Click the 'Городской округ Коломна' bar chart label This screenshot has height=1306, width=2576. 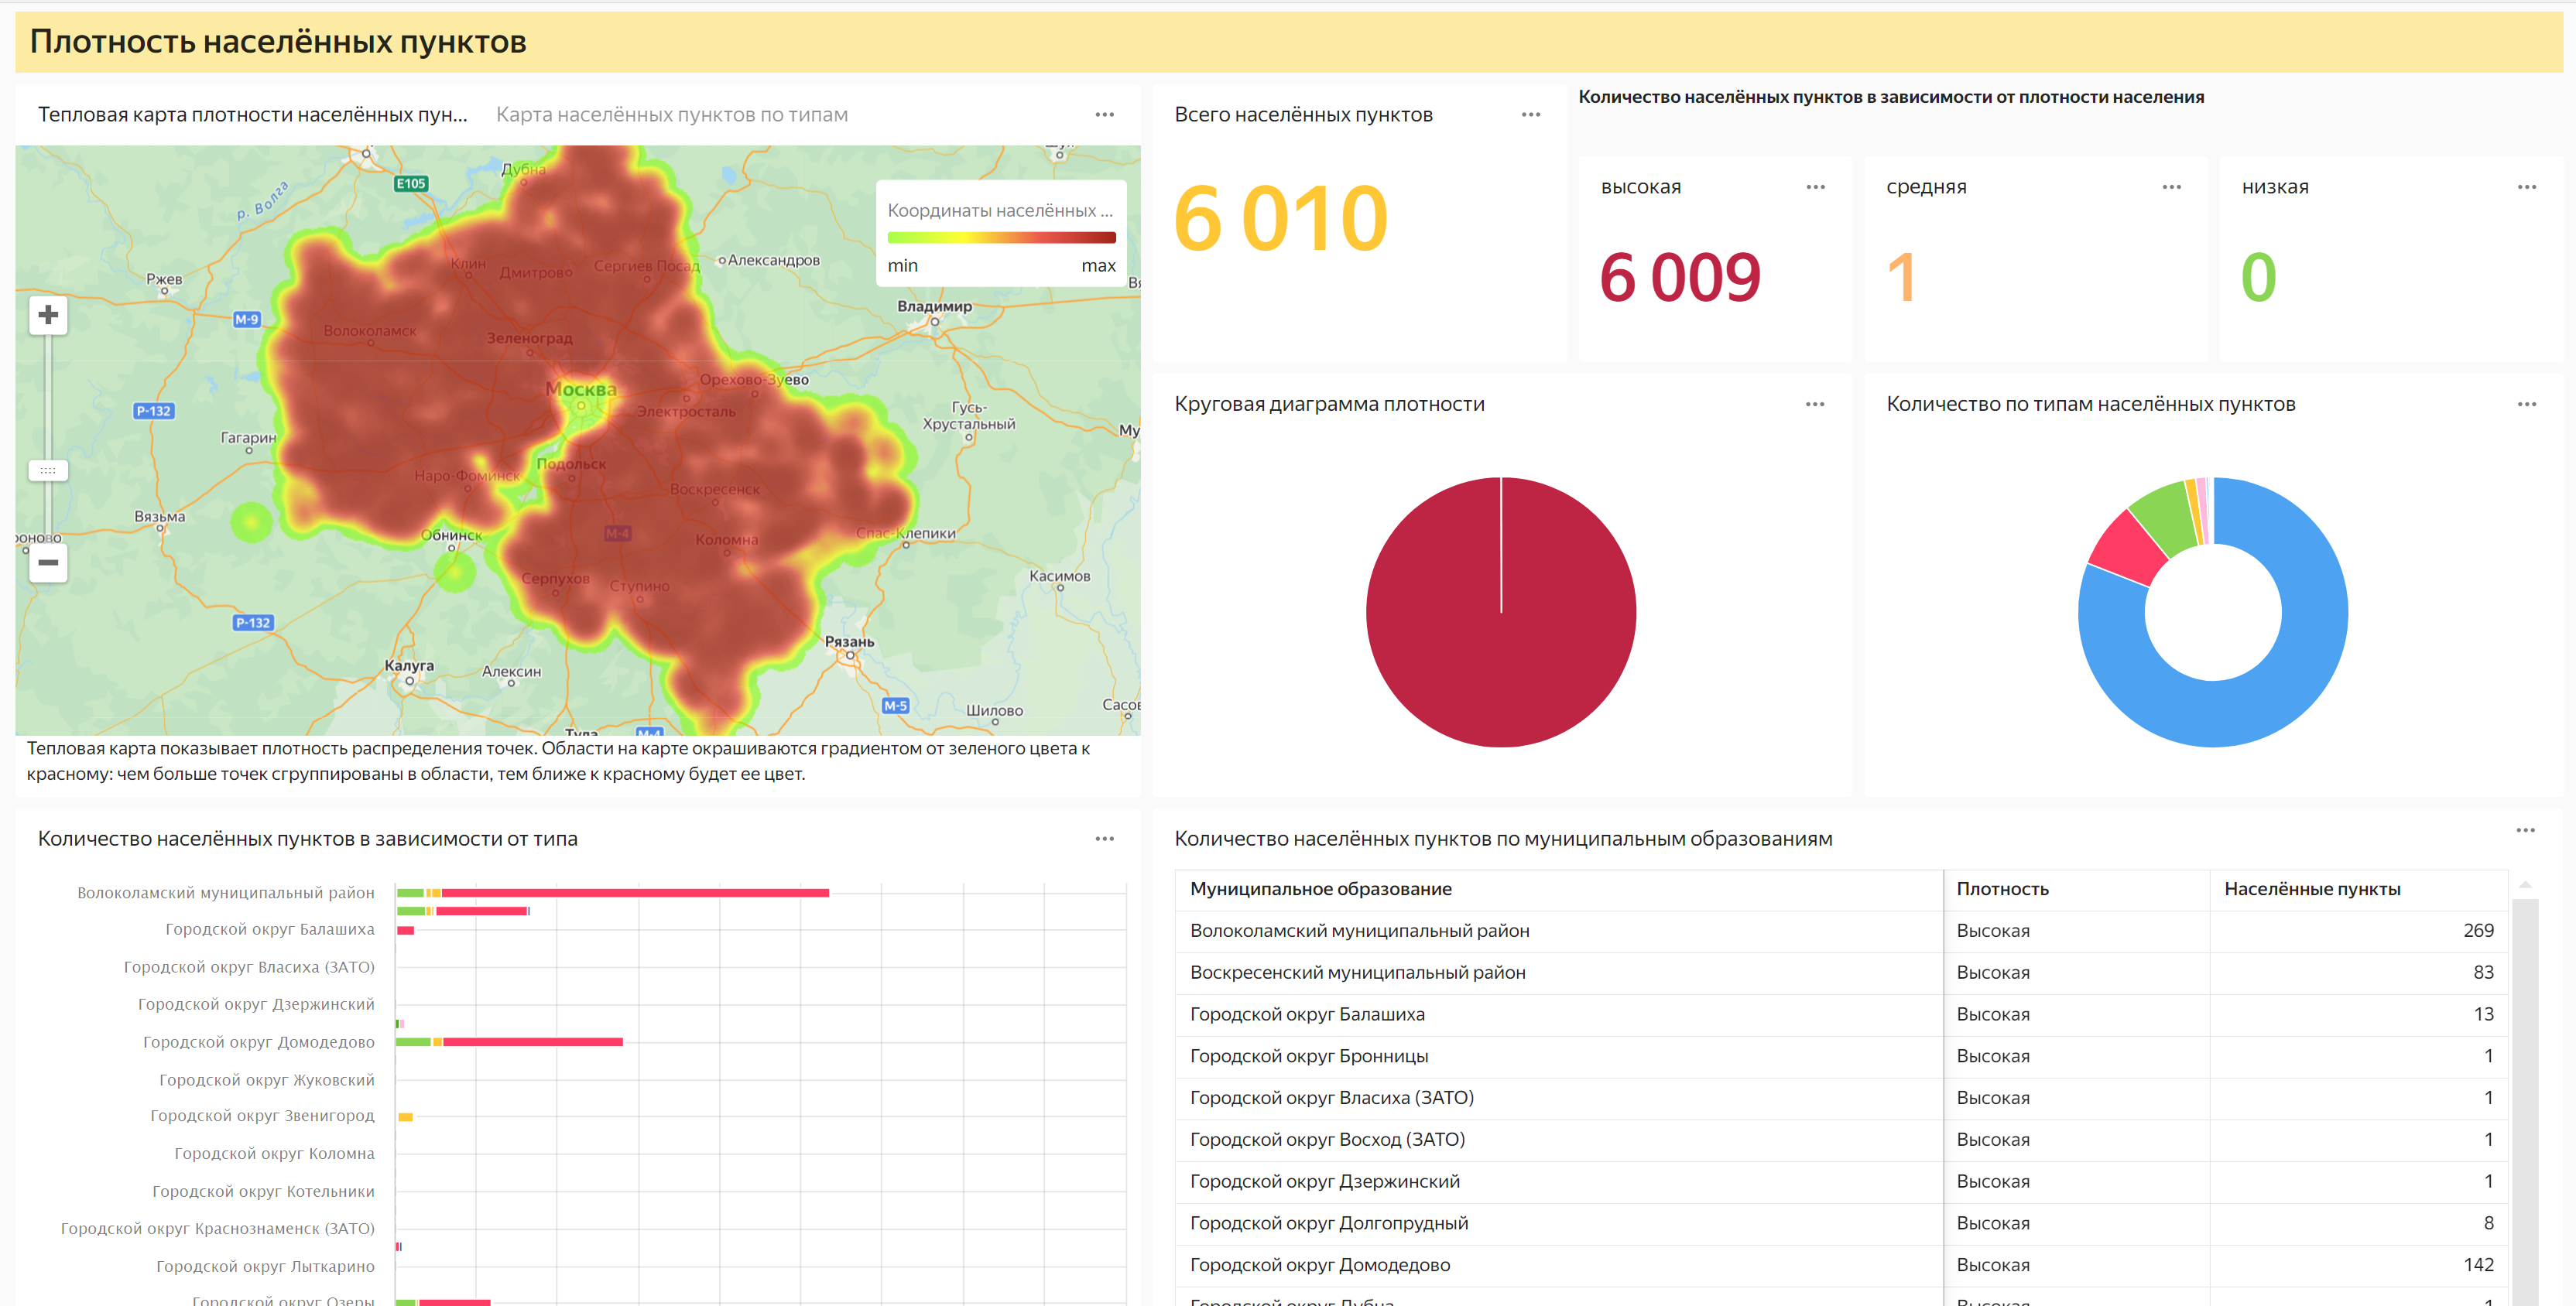pyautogui.click(x=275, y=1154)
